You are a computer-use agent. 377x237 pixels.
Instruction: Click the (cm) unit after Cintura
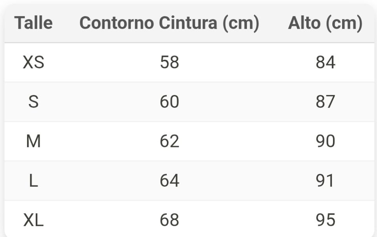point(241,23)
